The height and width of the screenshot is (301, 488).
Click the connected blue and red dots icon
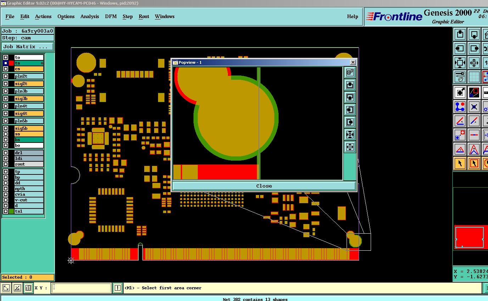(460, 107)
